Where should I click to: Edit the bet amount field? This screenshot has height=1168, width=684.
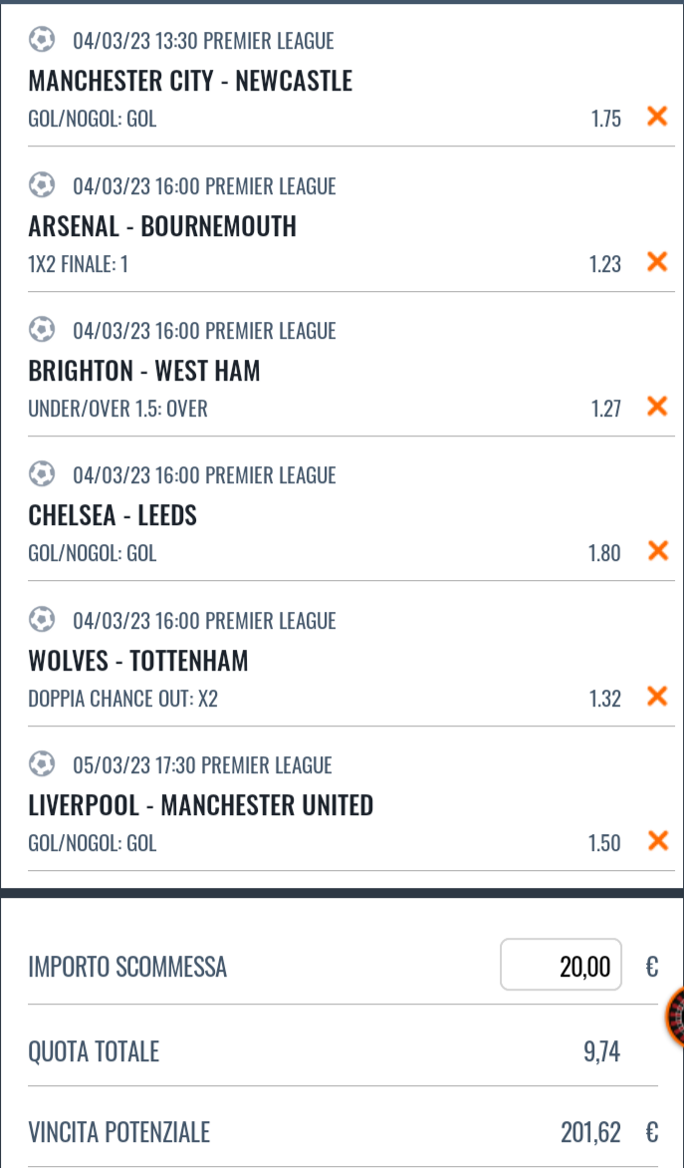click(561, 965)
